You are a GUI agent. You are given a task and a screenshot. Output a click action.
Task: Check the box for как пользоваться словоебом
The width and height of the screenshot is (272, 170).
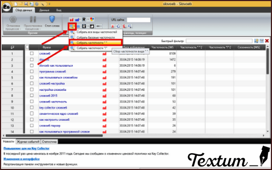click(x=32, y=77)
